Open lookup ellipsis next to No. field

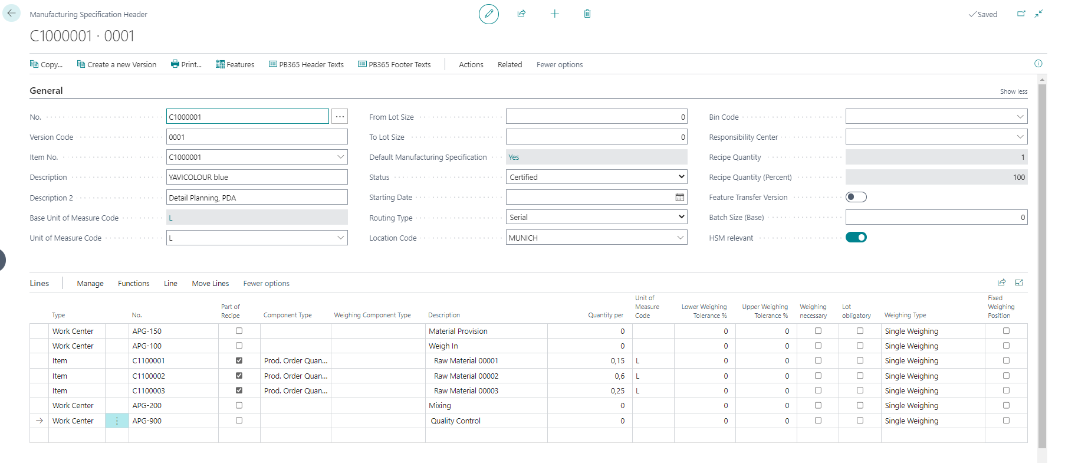(340, 117)
